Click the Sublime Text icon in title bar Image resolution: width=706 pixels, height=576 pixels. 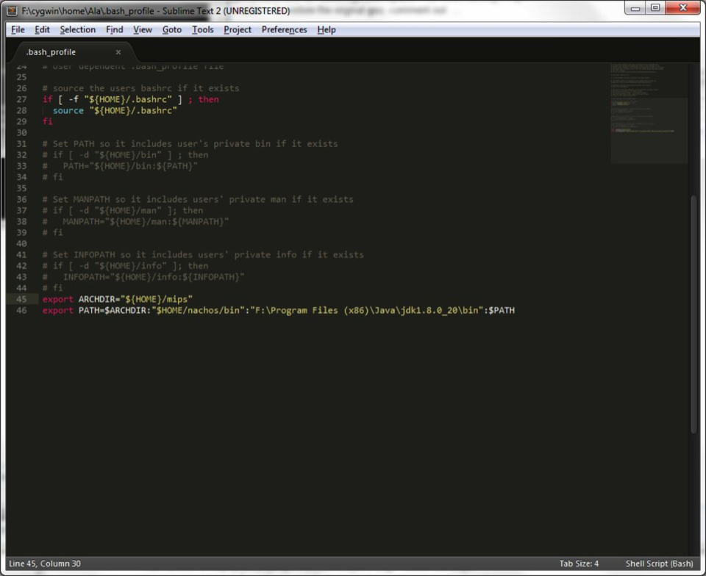pyautogui.click(x=12, y=11)
